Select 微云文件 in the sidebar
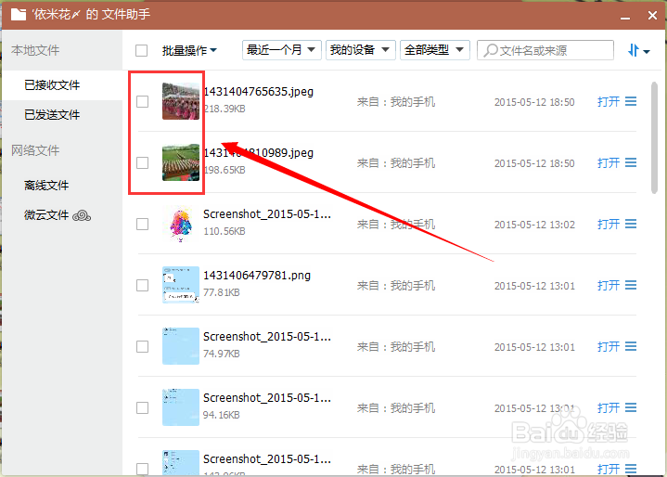The width and height of the screenshot is (667, 477). point(46,215)
